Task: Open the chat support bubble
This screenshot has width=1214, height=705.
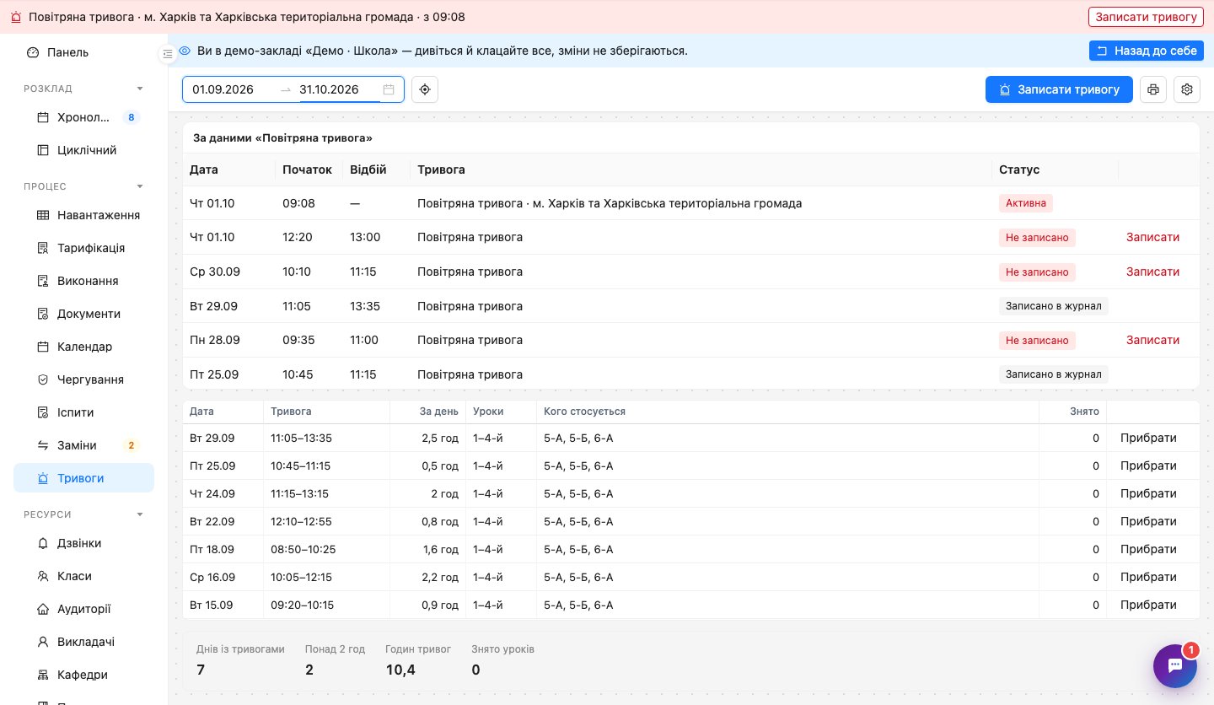Action: [x=1175, y=666]
